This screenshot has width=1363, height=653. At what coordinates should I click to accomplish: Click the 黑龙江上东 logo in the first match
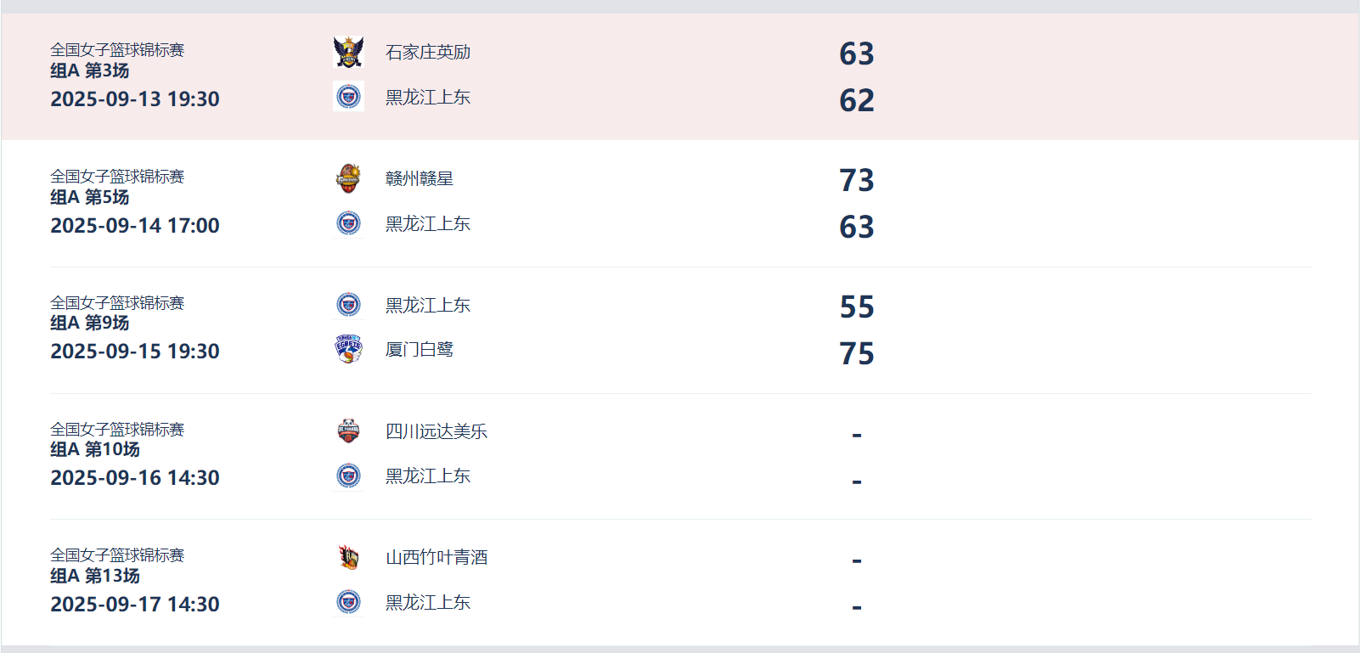(x=349, y=96)
